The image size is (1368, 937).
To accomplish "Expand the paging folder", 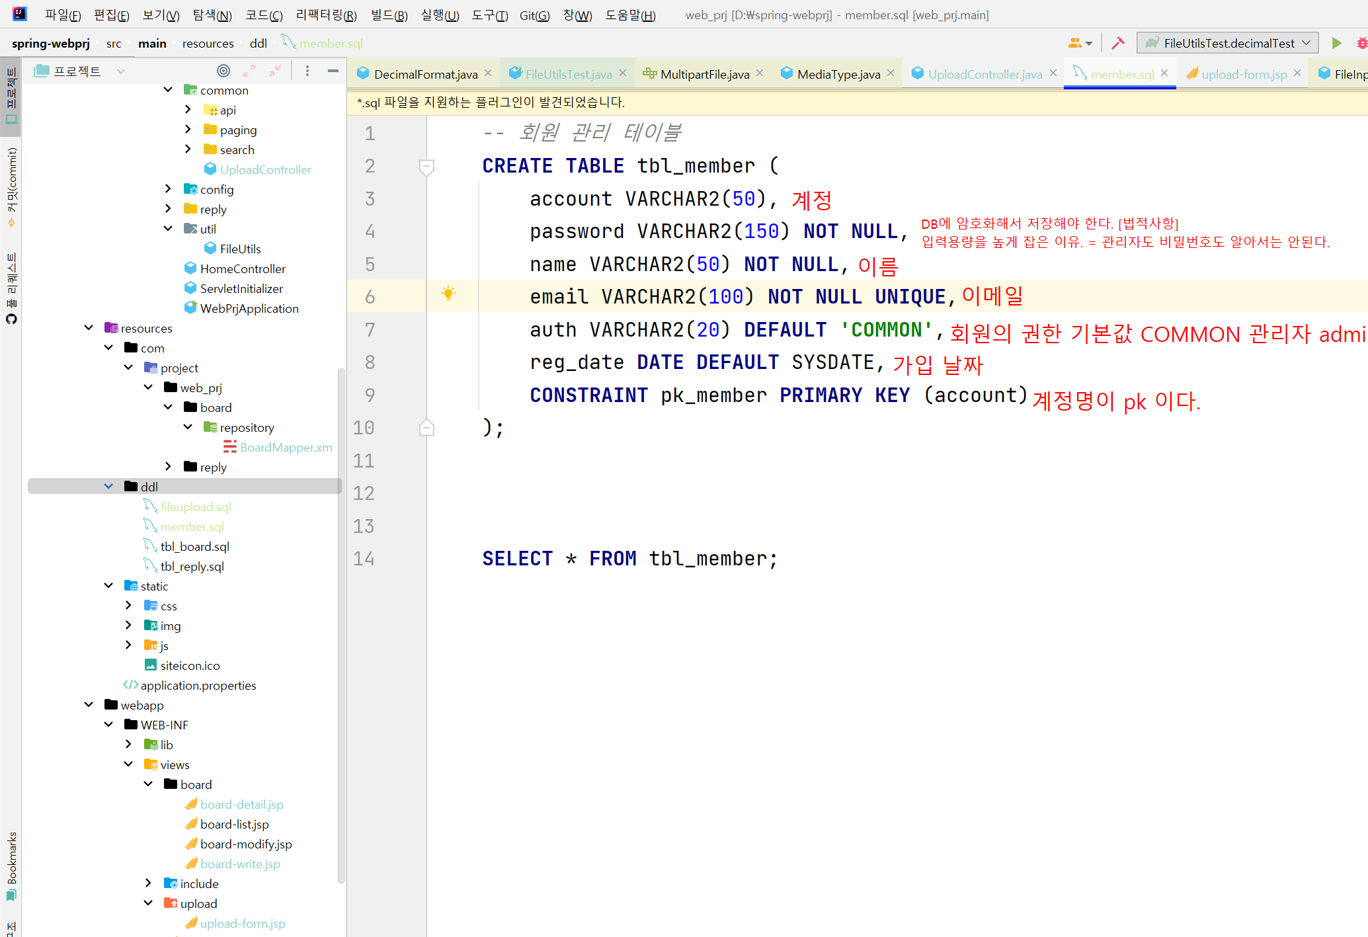I will (x=188, y=130).
